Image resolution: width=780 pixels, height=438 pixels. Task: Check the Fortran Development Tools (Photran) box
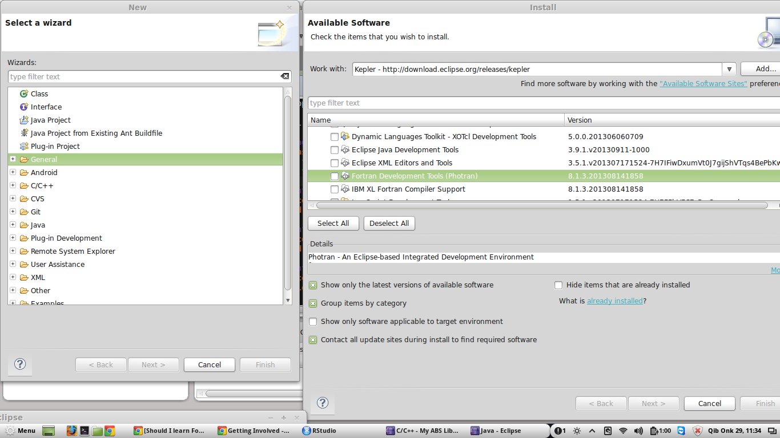[335, 176]
